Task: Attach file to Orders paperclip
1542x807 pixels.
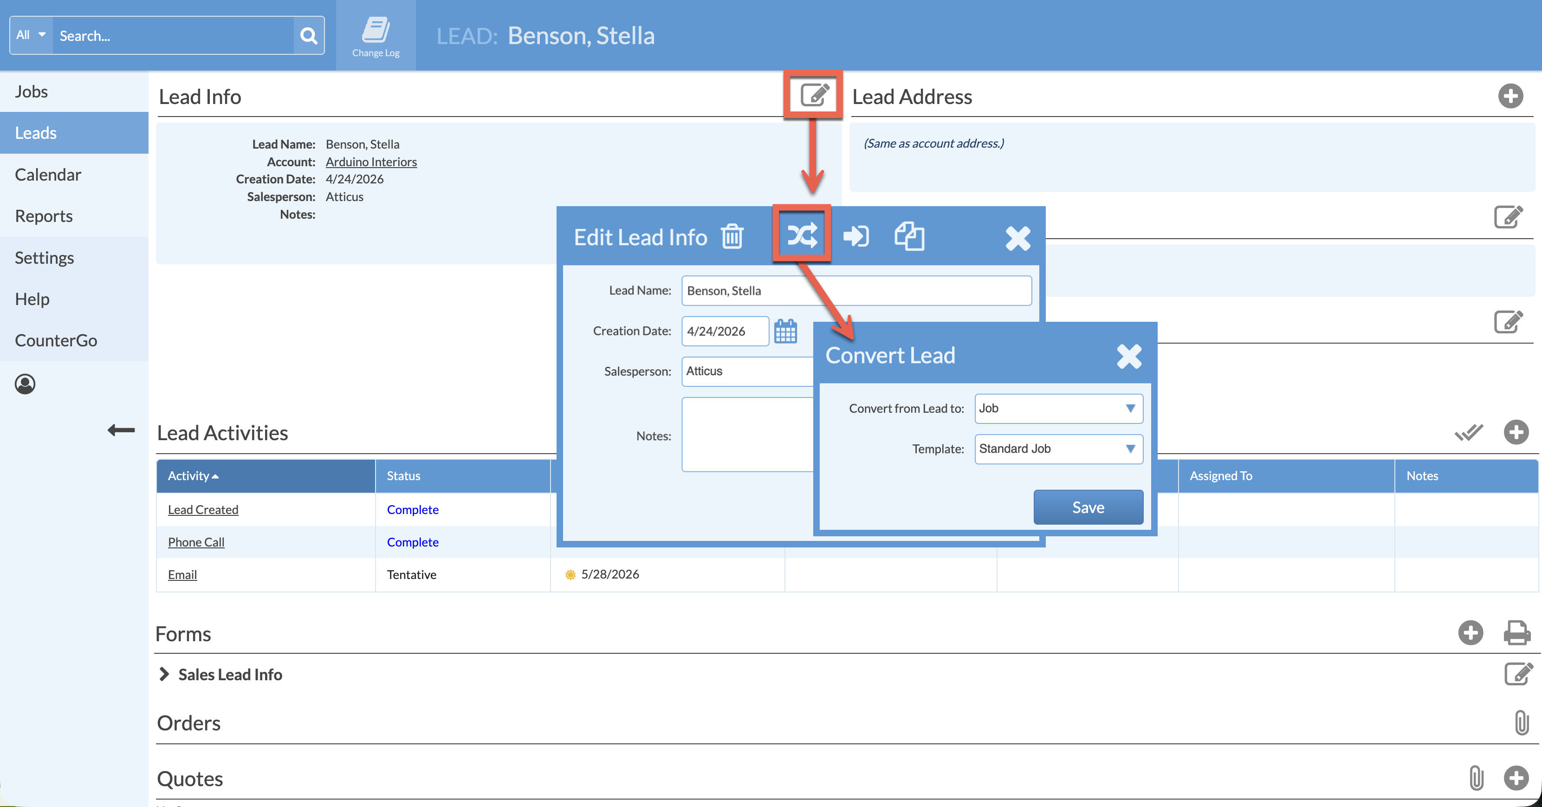Action: click(1522, 722)
